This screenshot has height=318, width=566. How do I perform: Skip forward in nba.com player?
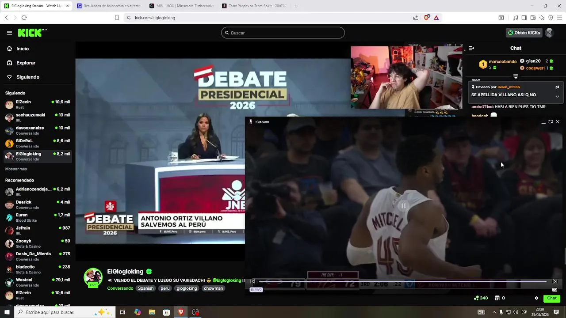[555, 281]
